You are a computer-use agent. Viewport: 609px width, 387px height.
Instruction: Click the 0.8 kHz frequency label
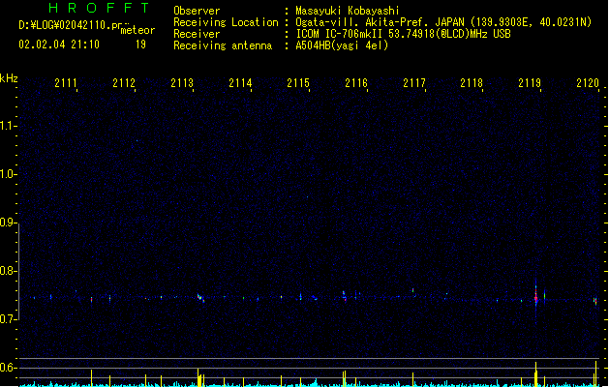pyautogui.click(x=8, y=271)
